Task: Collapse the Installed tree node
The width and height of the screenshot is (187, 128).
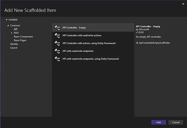Action: (6, 19)
